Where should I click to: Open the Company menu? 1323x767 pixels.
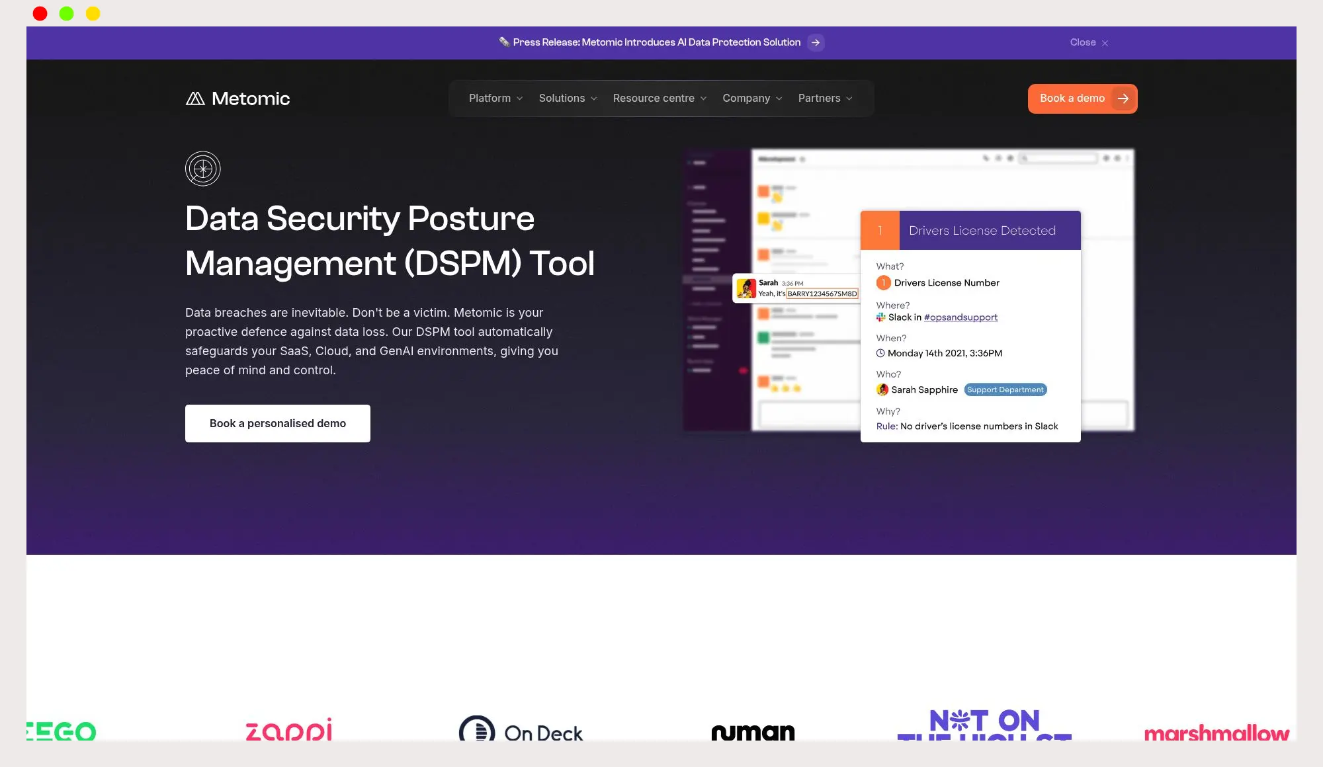752,99
